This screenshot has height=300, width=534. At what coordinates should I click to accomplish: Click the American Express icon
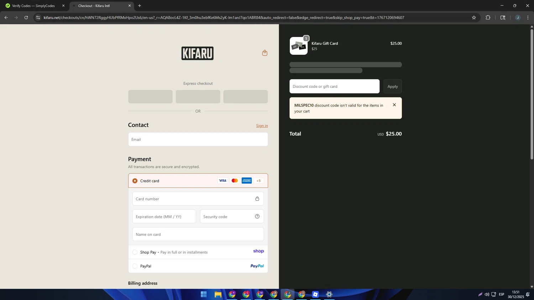247,181
